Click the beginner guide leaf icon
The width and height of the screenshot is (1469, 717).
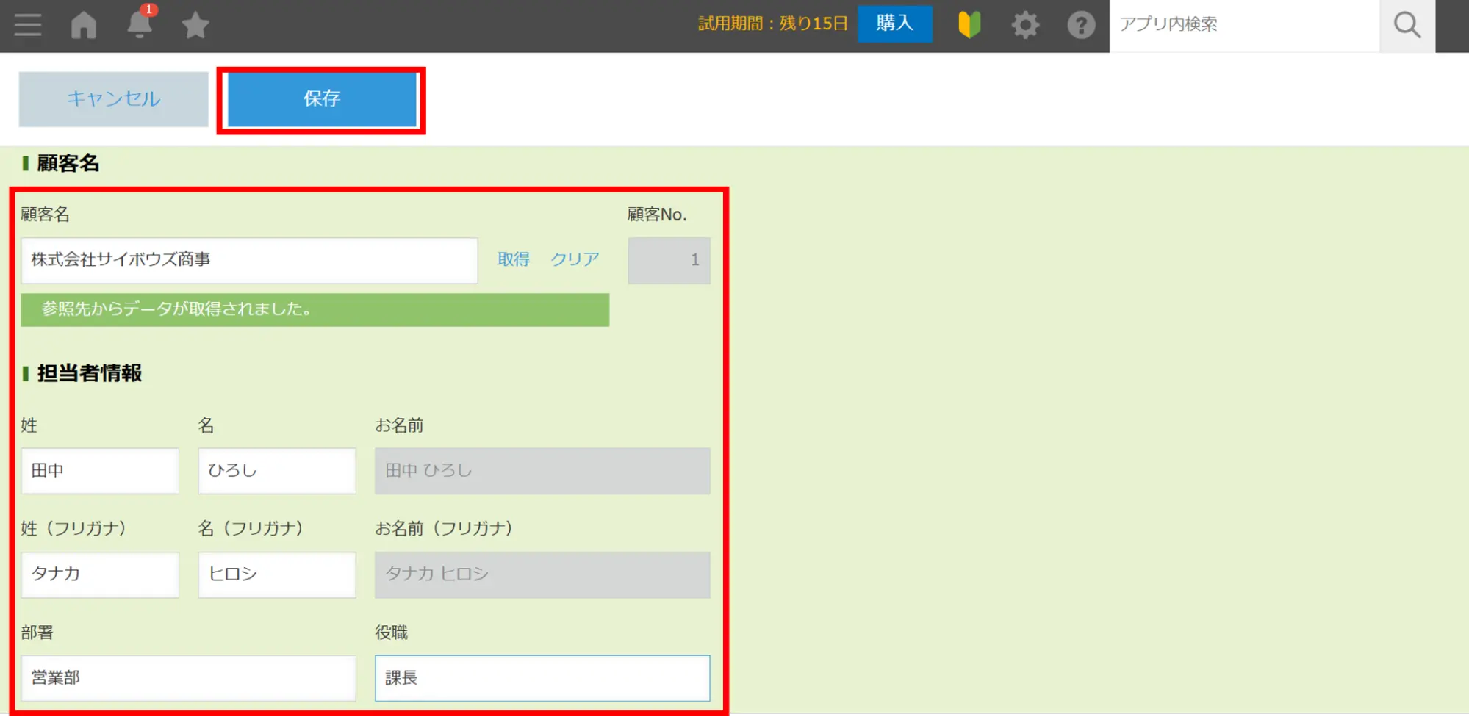[x=969, y=25]
